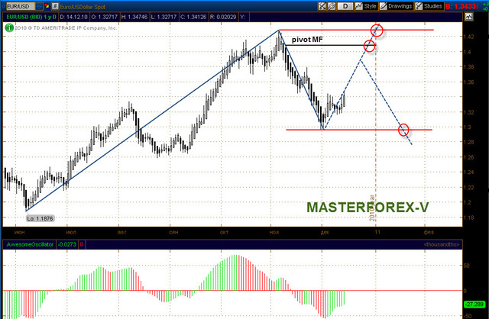489x319 pixels.
Task: Click the L: 1.32717 low value
Action: pos(164,17)
